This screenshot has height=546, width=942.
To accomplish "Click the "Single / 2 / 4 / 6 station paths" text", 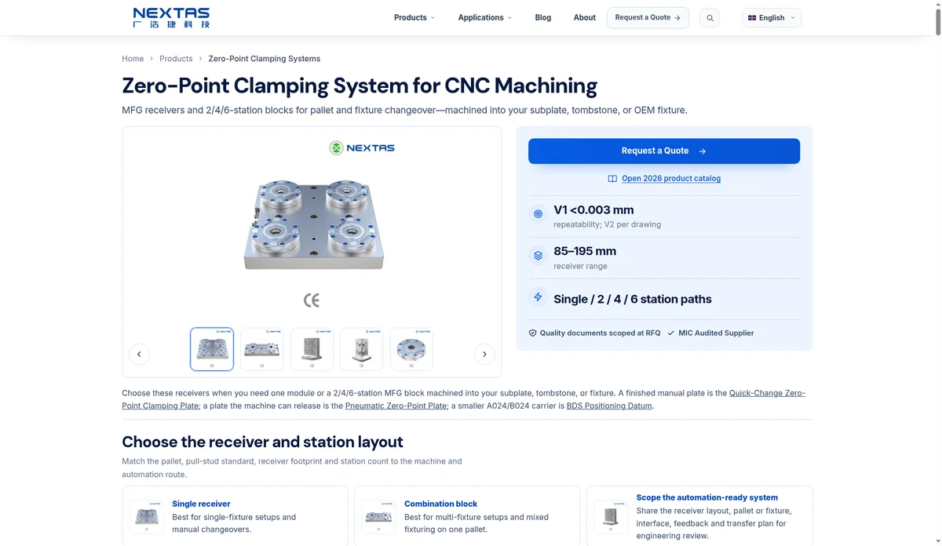I will tap(633, 299).
